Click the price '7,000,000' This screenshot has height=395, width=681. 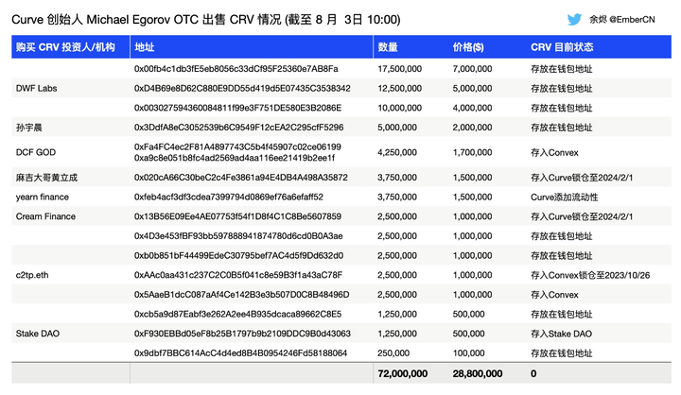coord(473,69)
